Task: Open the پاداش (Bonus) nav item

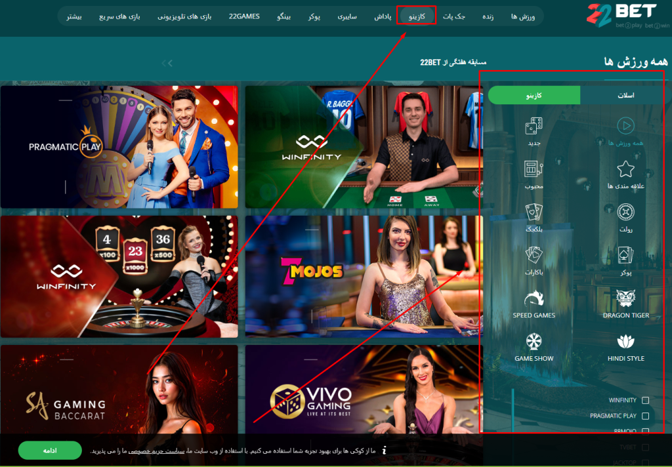Action: pos(383,16)
